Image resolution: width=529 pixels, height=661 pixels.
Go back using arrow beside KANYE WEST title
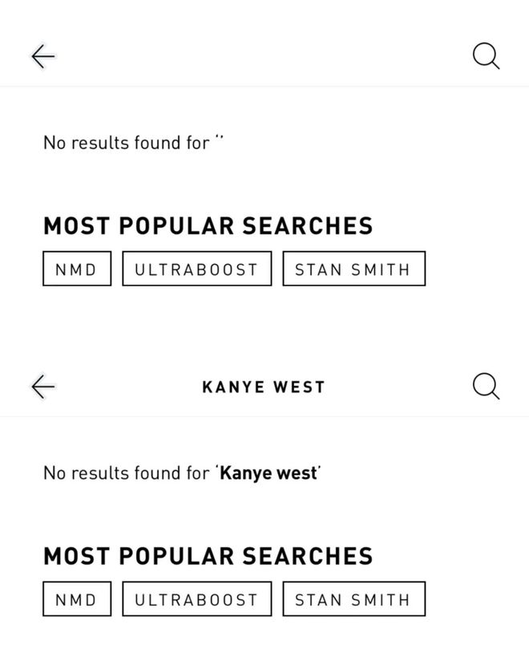(42, 387)
